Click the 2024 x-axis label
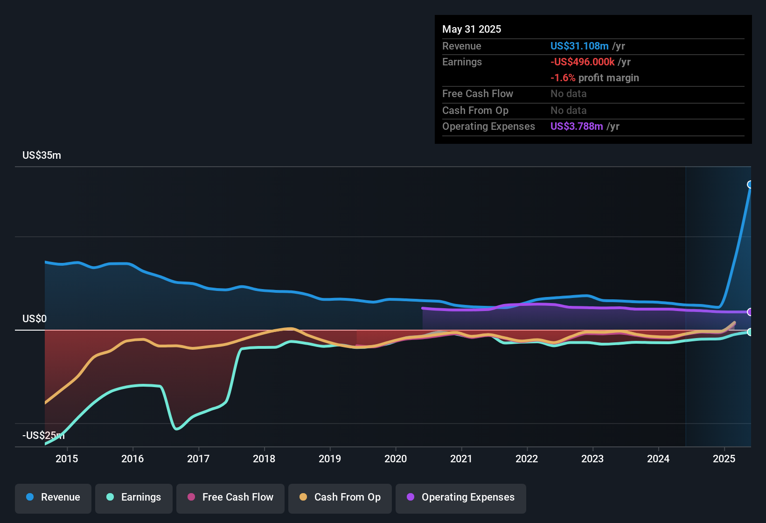 [x=658, y=459]
